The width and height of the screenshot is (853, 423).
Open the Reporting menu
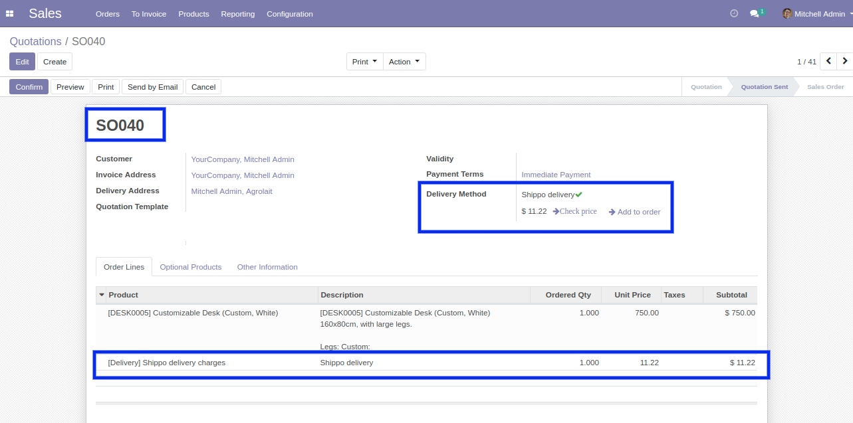(238, 14)
